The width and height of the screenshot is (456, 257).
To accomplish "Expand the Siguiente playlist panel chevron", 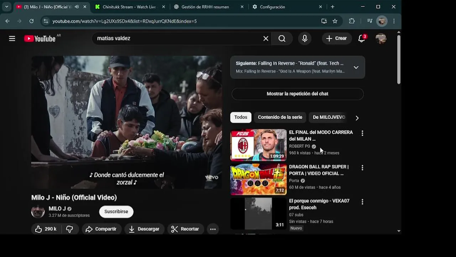I will [x=356, y=67].
